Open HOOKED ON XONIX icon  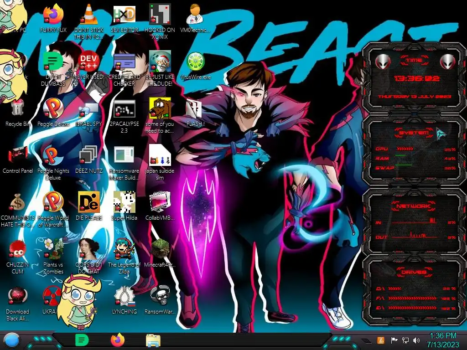(x=160, y=14)
